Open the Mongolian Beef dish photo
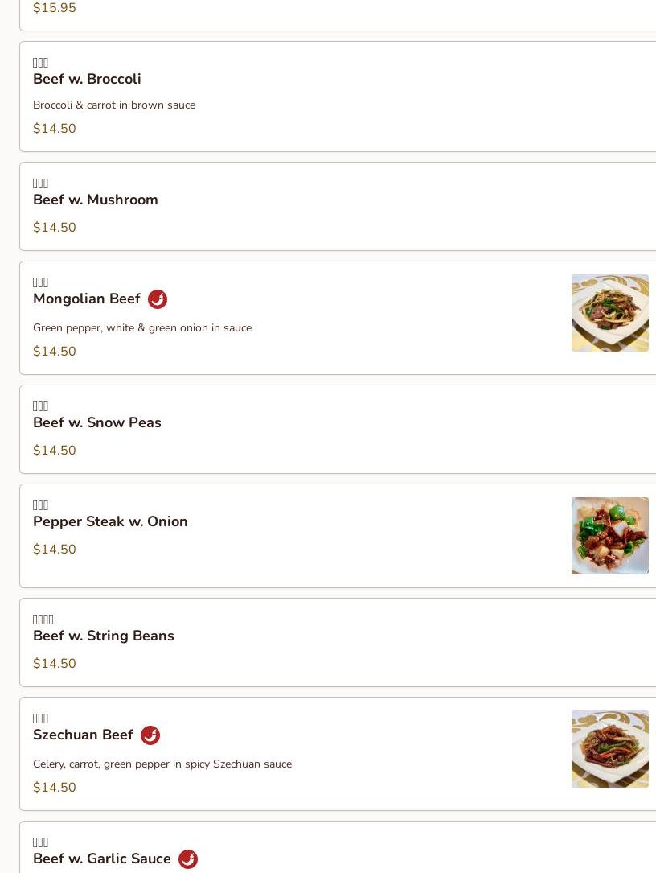Image resolution: width=656 pixels, height=873 pixels. tap(610, 313)
